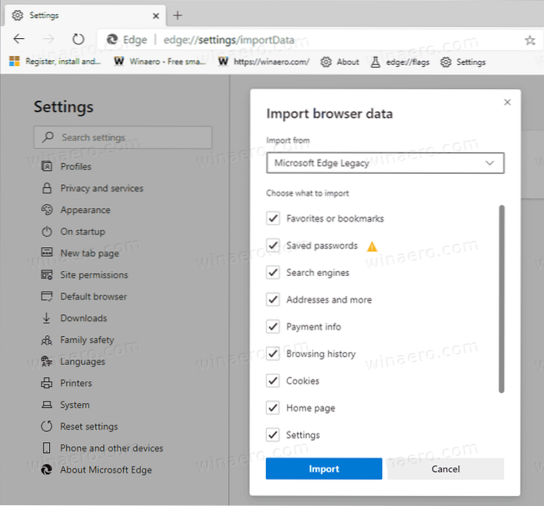Click the browser refresh icon

tap(78, 39)
